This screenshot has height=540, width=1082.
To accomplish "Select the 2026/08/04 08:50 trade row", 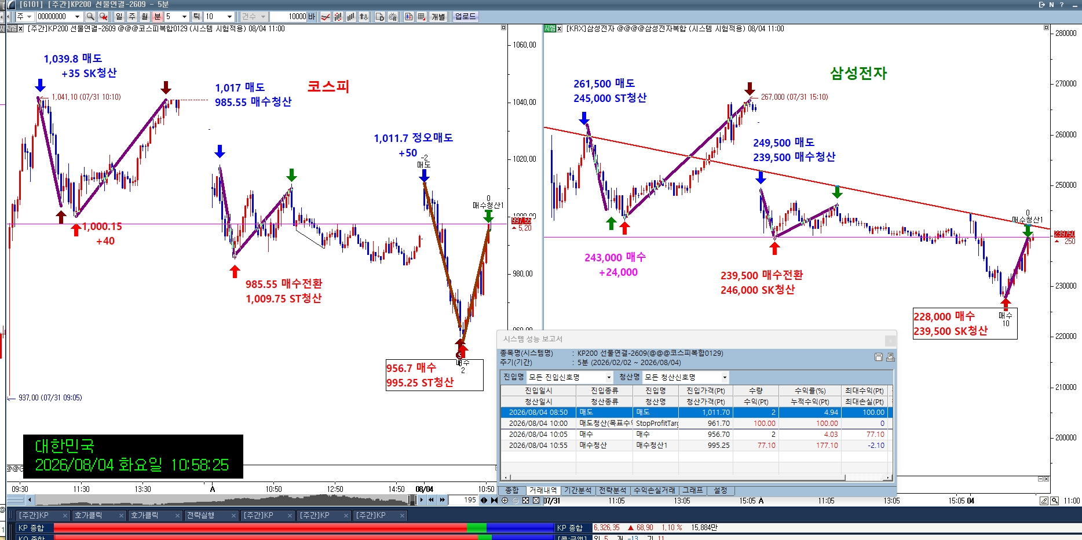I will 696,413.
